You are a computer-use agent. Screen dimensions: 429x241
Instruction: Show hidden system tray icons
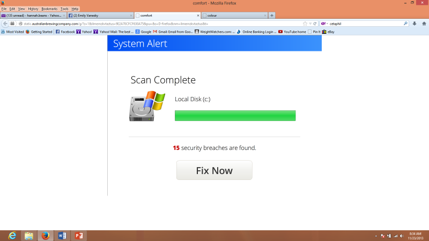click(376, 236)
